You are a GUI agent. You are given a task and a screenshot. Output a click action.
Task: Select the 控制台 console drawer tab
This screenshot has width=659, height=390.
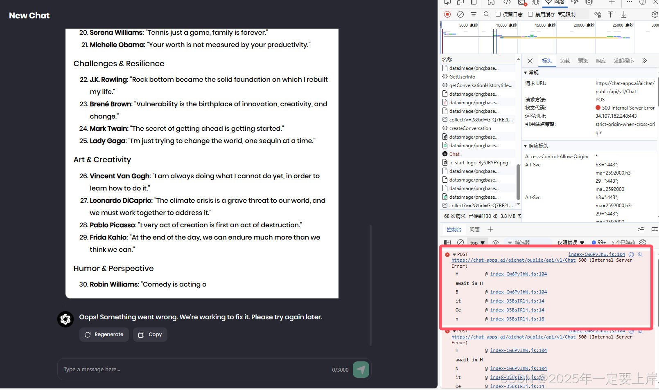point(454,229)
